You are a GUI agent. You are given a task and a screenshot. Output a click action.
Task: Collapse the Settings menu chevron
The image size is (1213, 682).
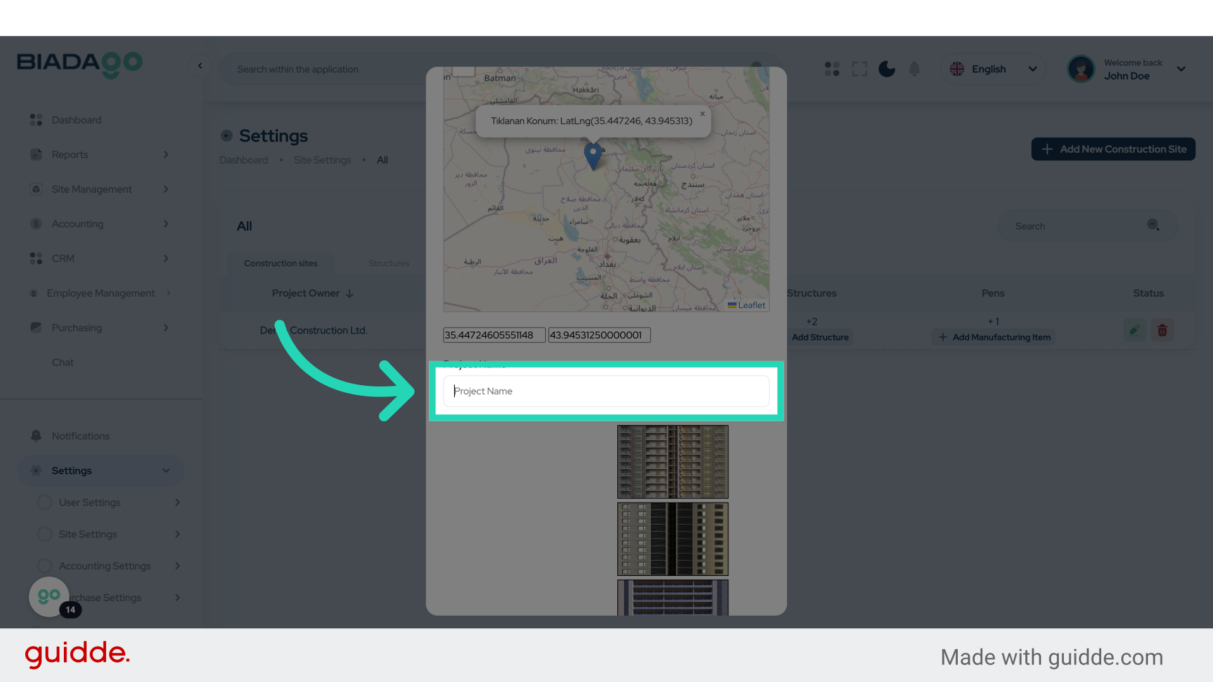tap(166, 470)
